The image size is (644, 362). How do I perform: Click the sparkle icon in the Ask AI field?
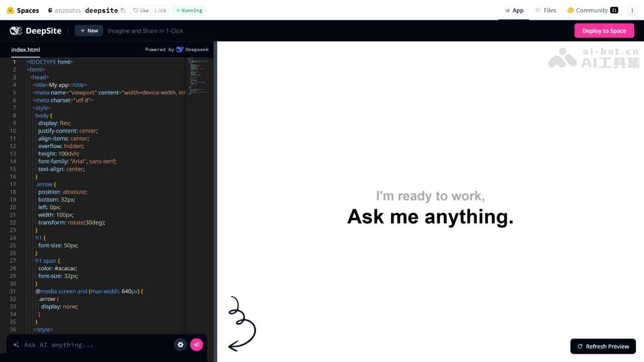[16, 345]
